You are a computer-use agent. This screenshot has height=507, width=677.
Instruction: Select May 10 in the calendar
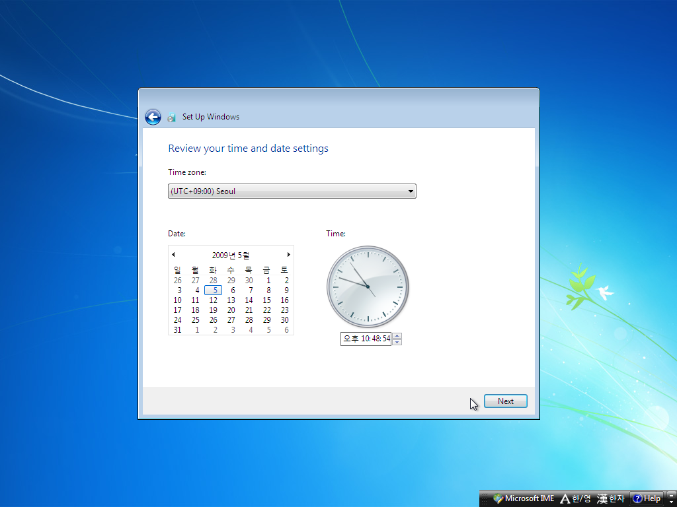click(177, 300)
